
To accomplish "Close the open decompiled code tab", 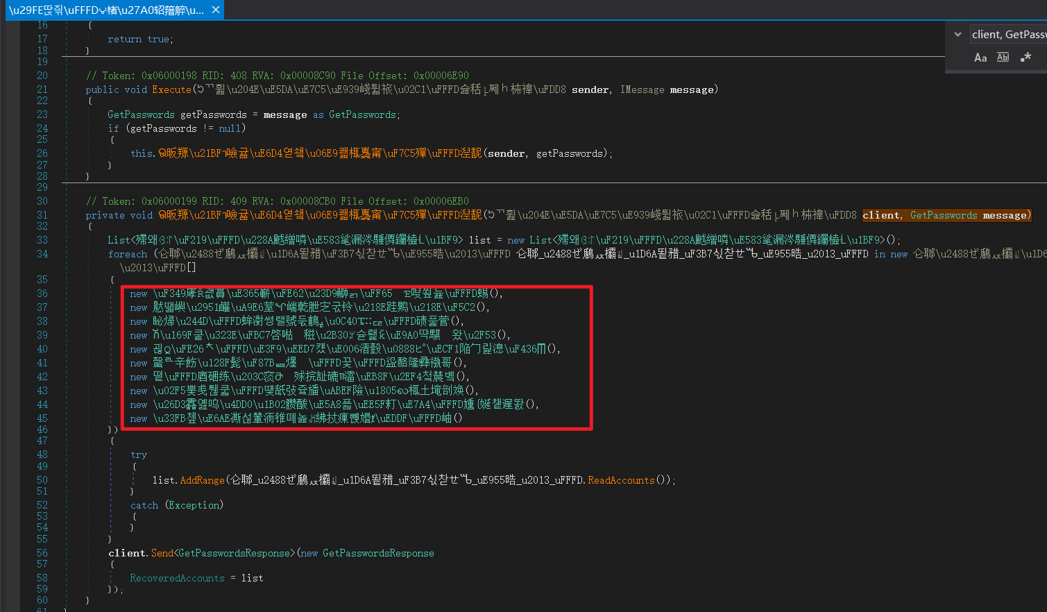I will [x=216, y=10].
